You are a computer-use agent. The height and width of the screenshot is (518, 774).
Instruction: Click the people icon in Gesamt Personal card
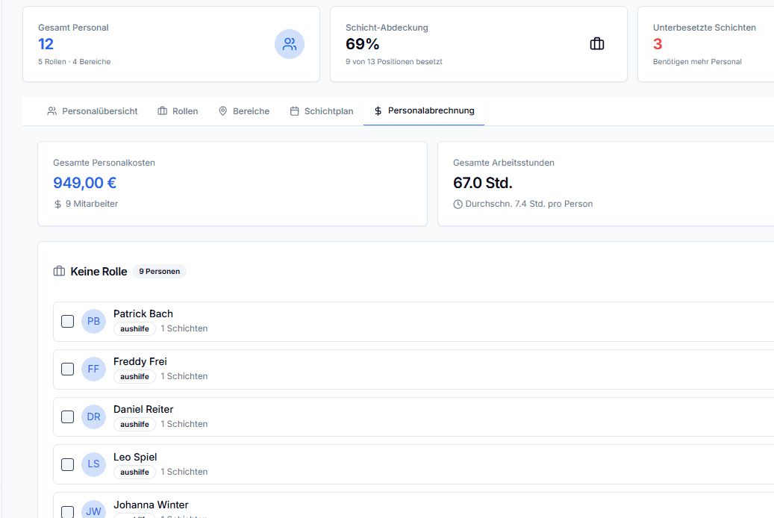(x=290, y=44)
